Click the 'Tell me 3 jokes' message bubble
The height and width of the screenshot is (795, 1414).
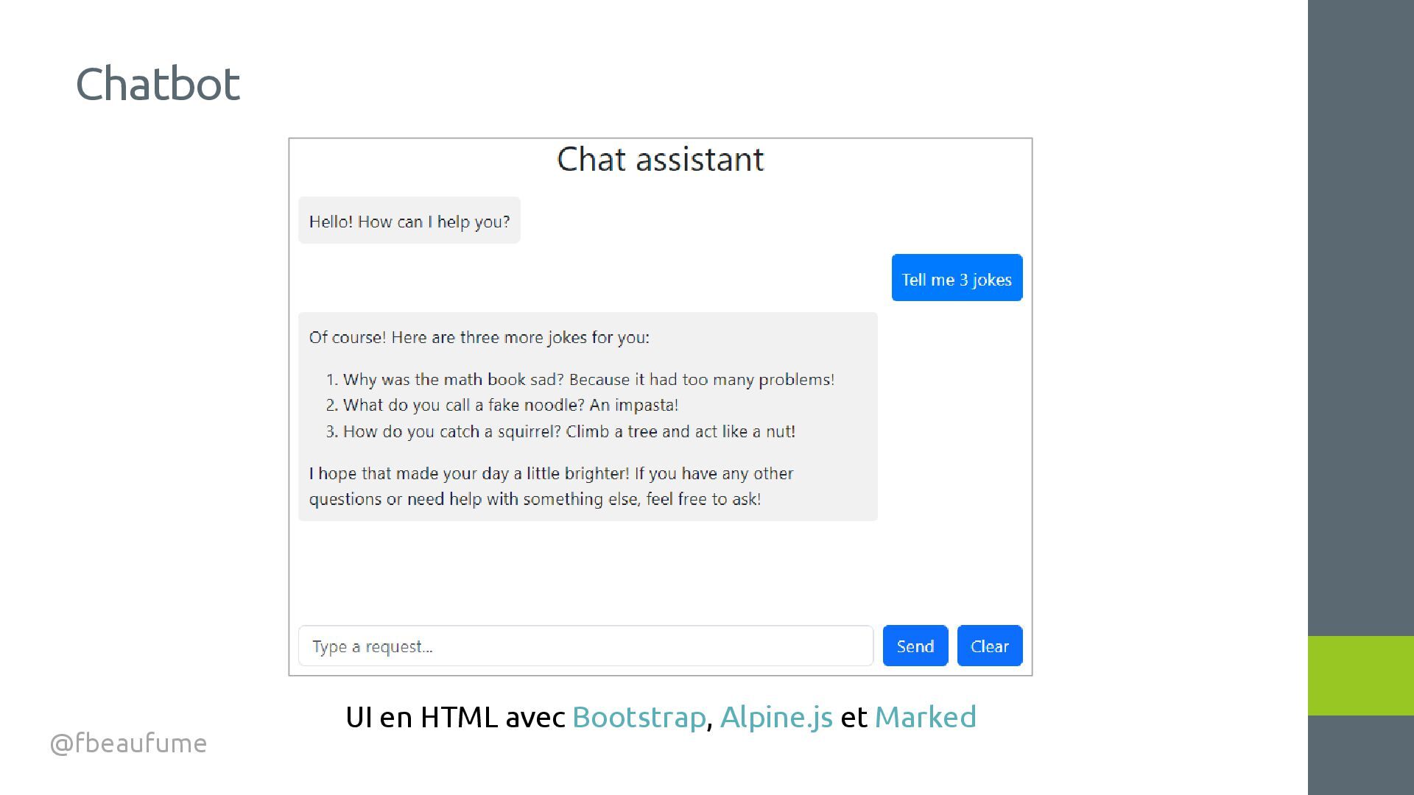957,278
